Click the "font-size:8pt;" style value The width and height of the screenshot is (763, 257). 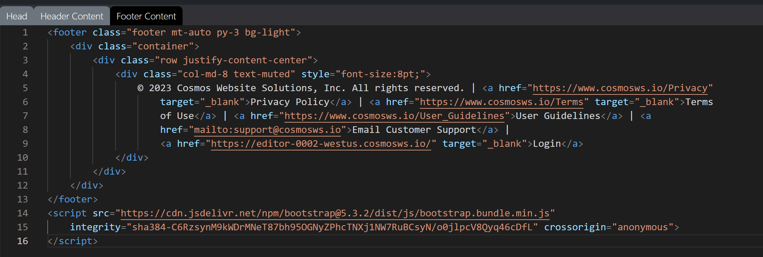[380, 74]
